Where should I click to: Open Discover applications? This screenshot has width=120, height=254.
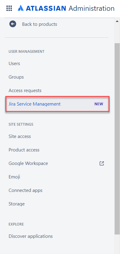[31, 236]
